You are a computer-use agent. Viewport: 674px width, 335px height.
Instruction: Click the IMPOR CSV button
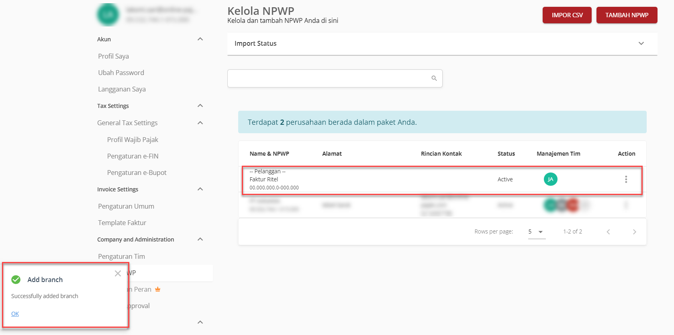[567, 15]
